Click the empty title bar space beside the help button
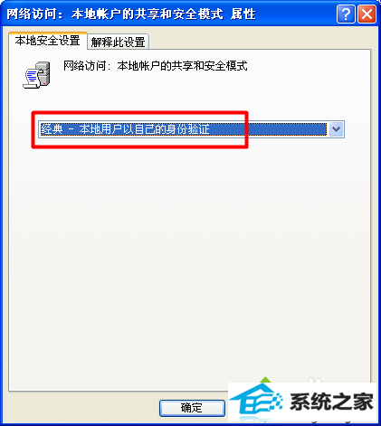Screen dimensions: 381x426 coord(296,14)
